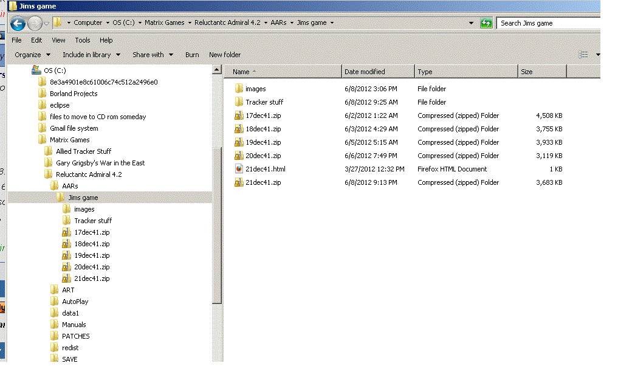The height and width of the screenshot is (366, 618).
Task: Click 20dec41.zip icon in file list
Action: pos(239,156)
